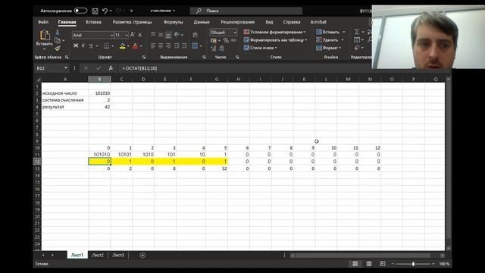Click the Paste (Вставить) clipboard icon
This screenshot has height=273, width=485.
pos(45,35)
